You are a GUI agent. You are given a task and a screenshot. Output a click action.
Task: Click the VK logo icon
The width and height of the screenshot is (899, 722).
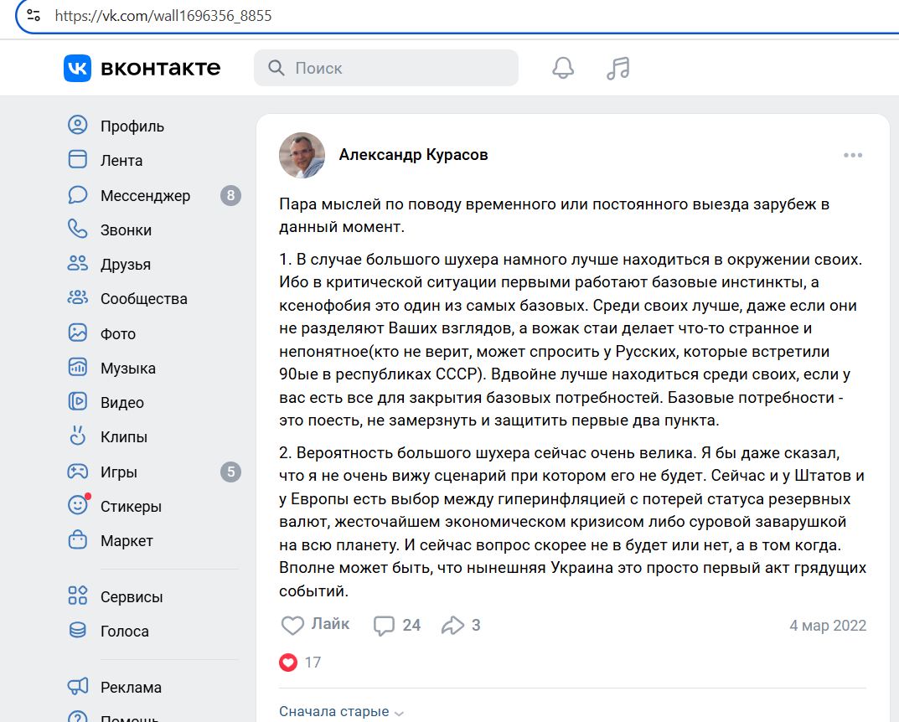tap(77, 68)
